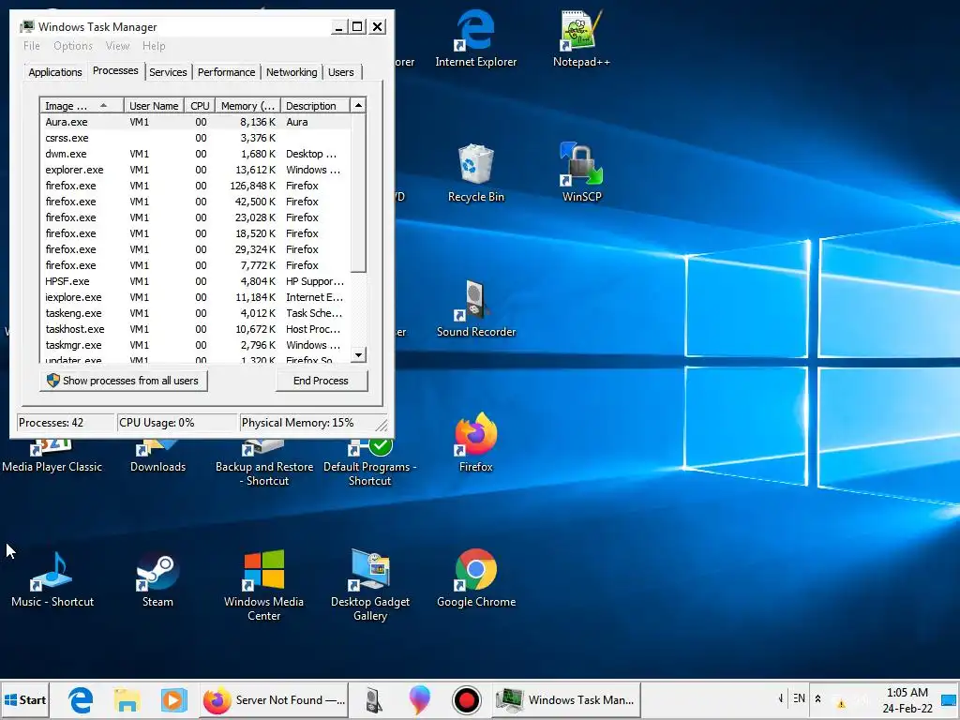
Task: Select Default Programs shortcut icon
Action: click(369, 464)
